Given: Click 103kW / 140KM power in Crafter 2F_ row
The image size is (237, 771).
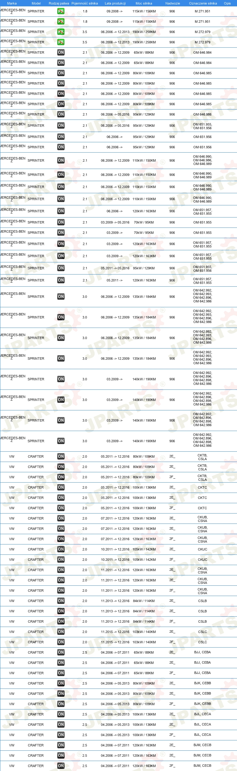Looking at the screenshot, I should click(x=144, y=642).
